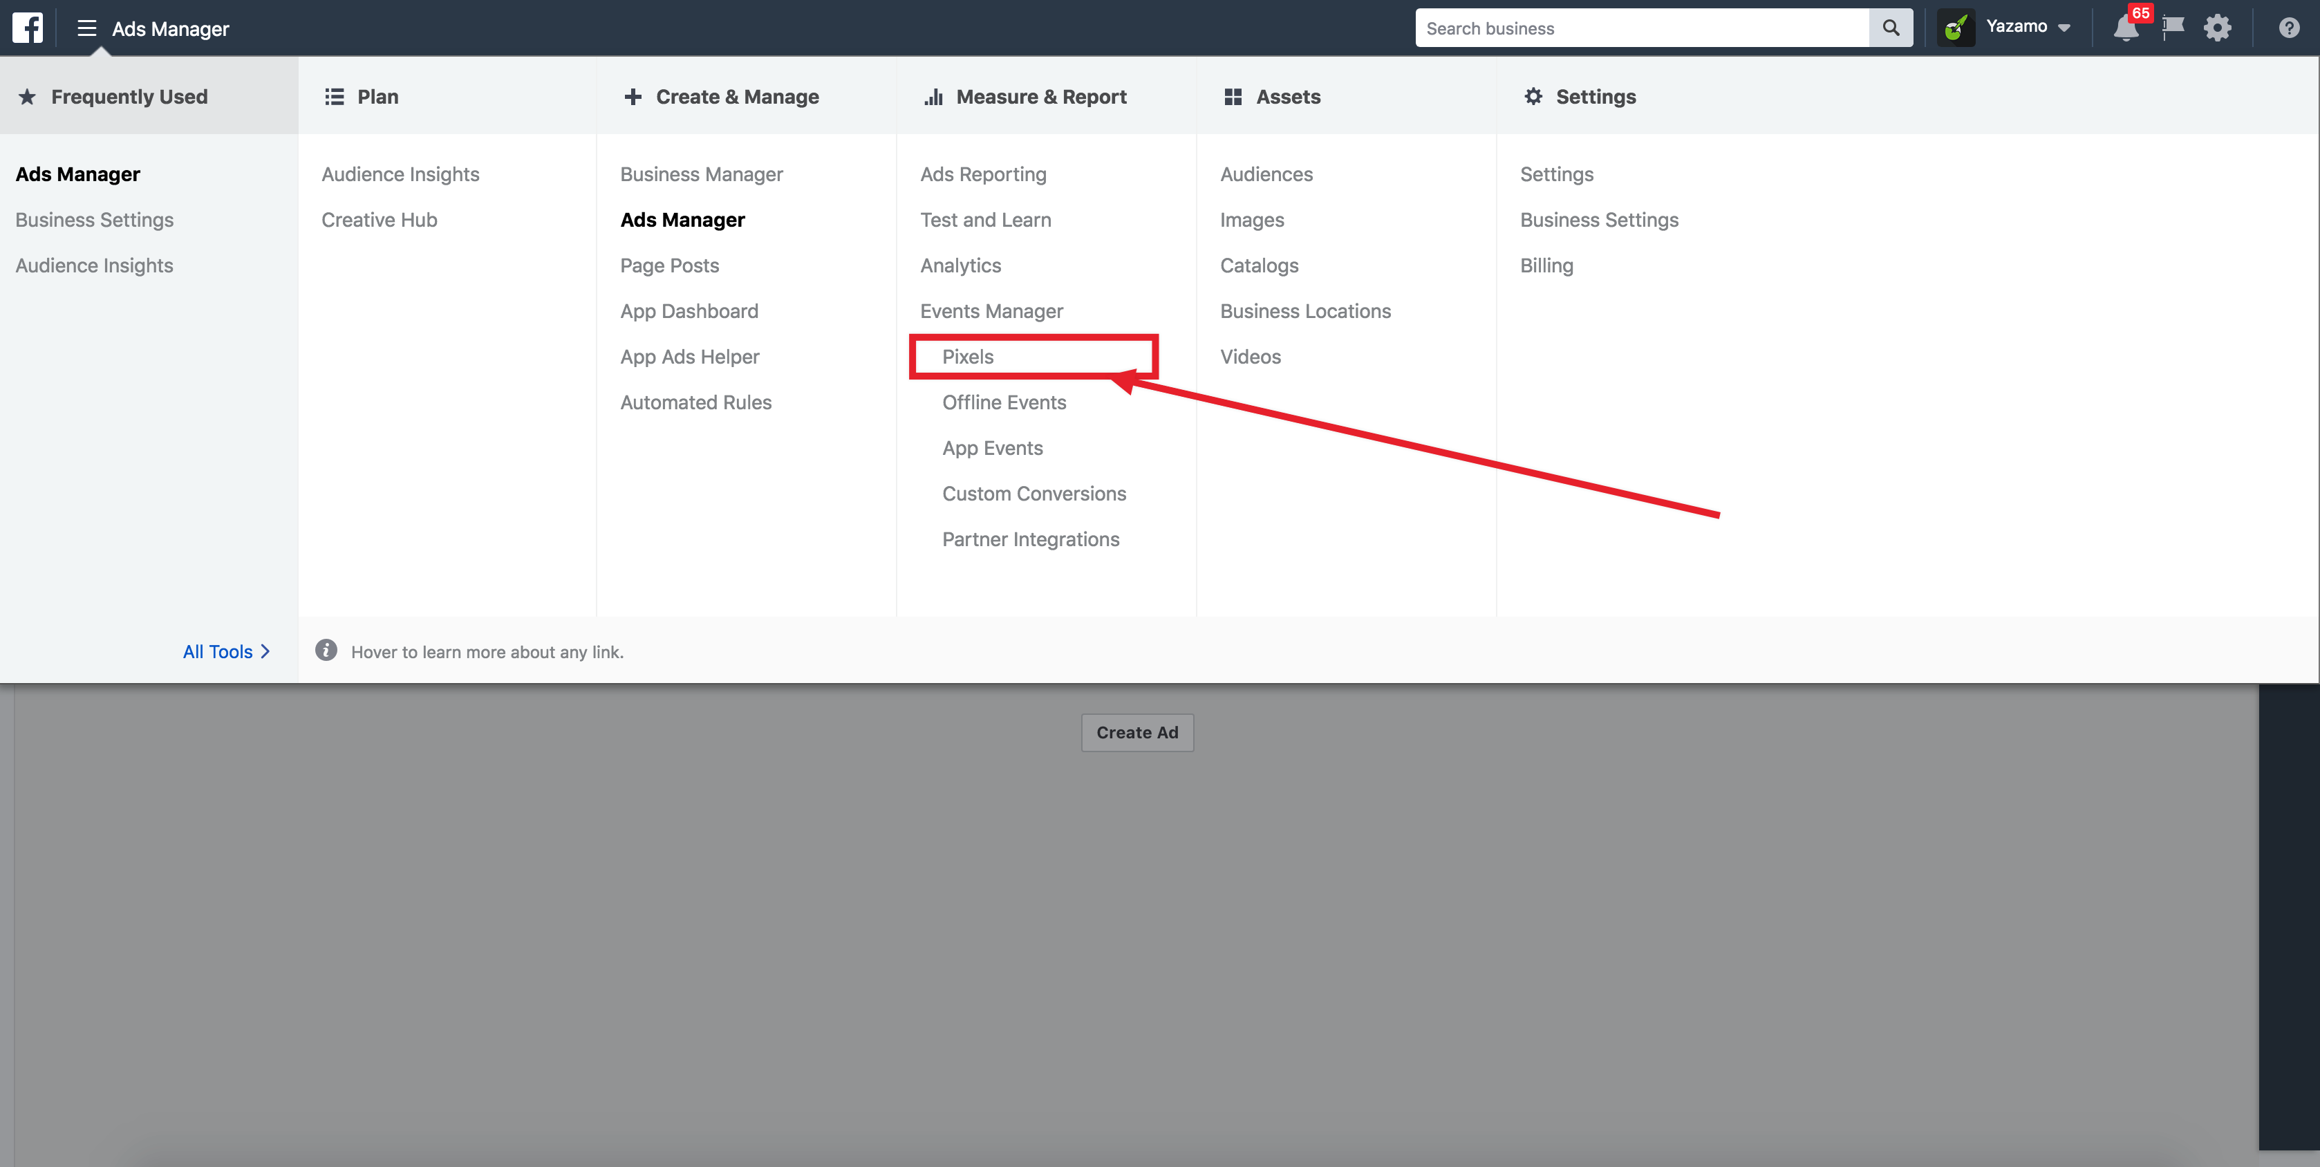Open Billing

coord(1546,265)
